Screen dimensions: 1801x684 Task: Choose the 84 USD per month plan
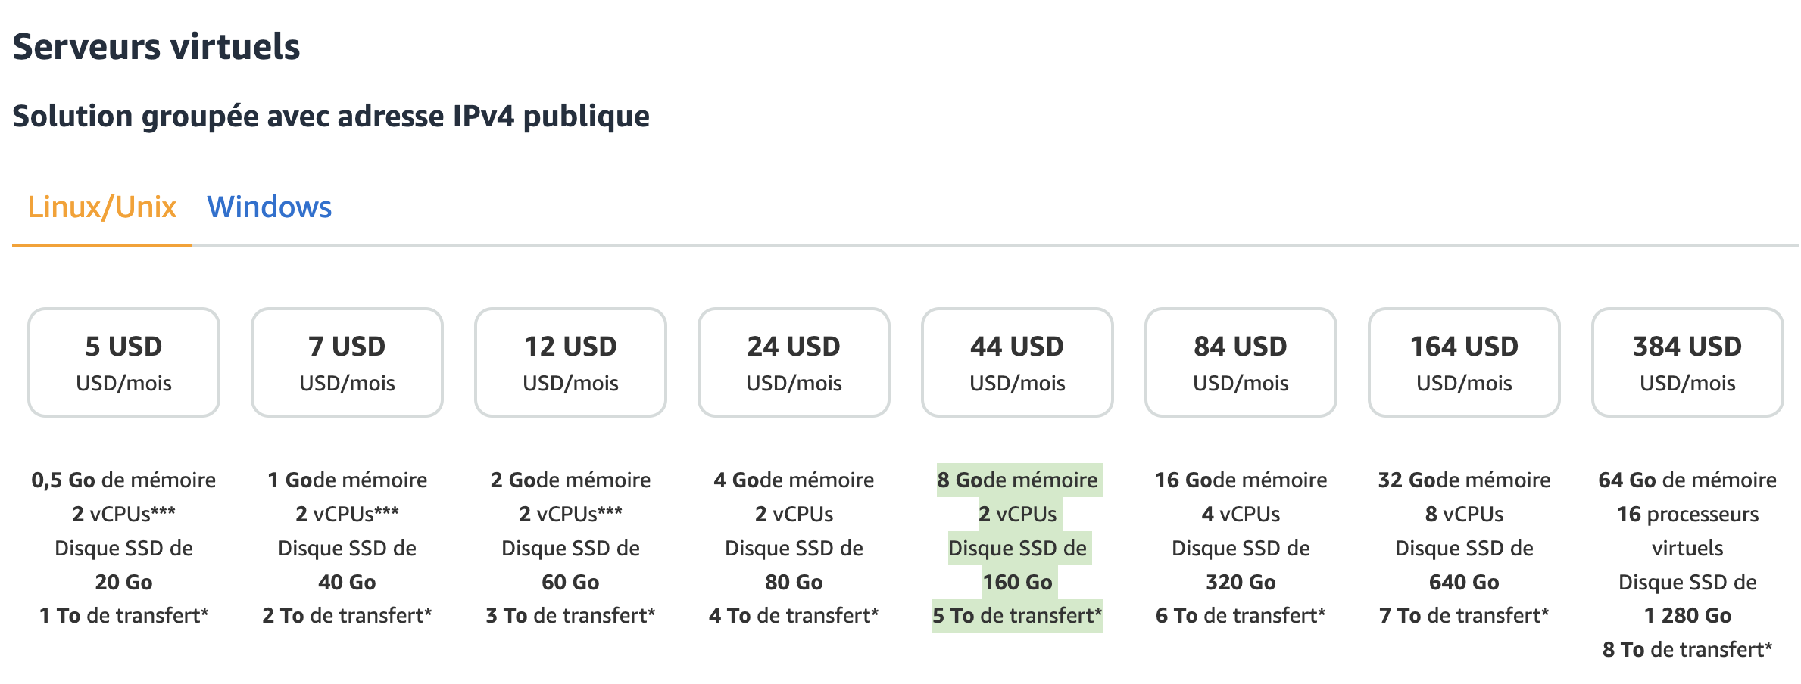pyautogui.click(x=1241, y=362)
